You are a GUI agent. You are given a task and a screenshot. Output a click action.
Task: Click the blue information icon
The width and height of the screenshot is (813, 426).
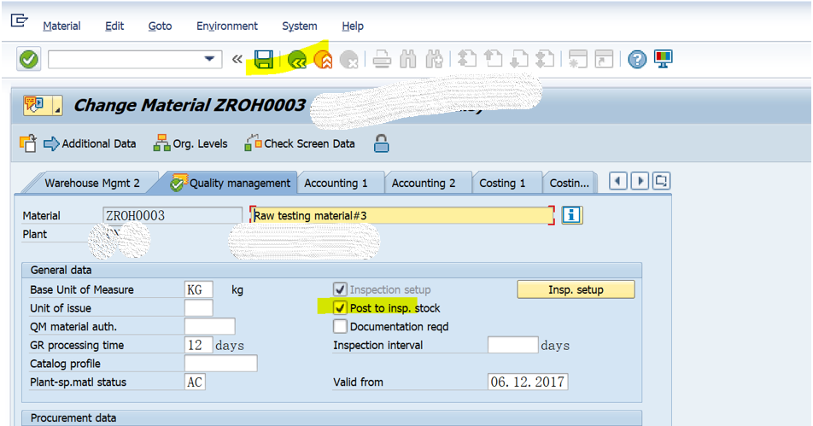pos(572,215)
